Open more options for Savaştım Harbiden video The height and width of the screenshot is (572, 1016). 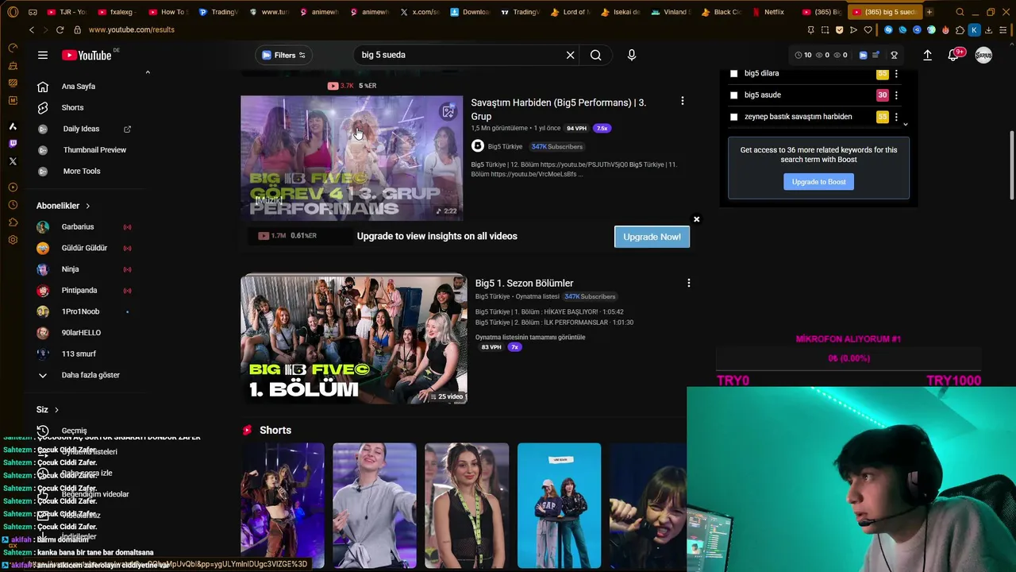click(682, 101)
